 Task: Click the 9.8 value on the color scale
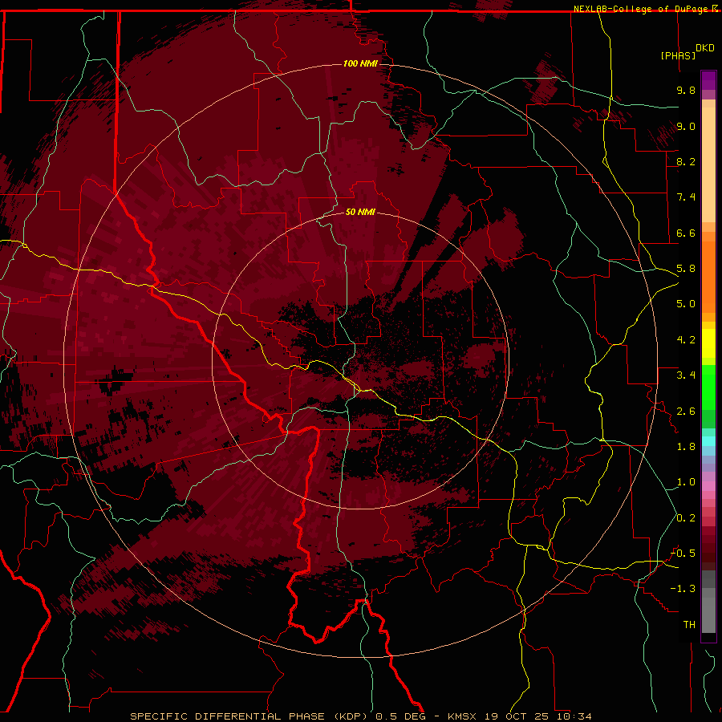pos(686,90)
